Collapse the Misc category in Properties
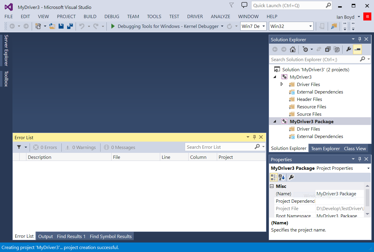374x252 pixels. [x=272, y=186]
